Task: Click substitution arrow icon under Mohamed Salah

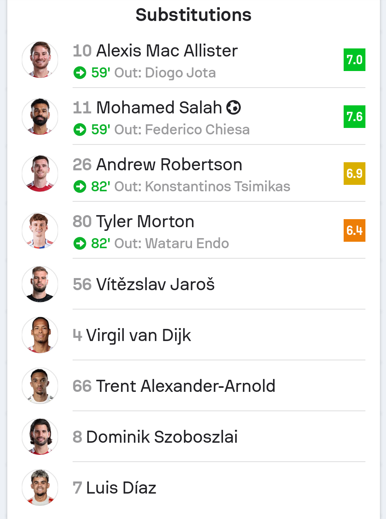Action: (x=80, y=130)
